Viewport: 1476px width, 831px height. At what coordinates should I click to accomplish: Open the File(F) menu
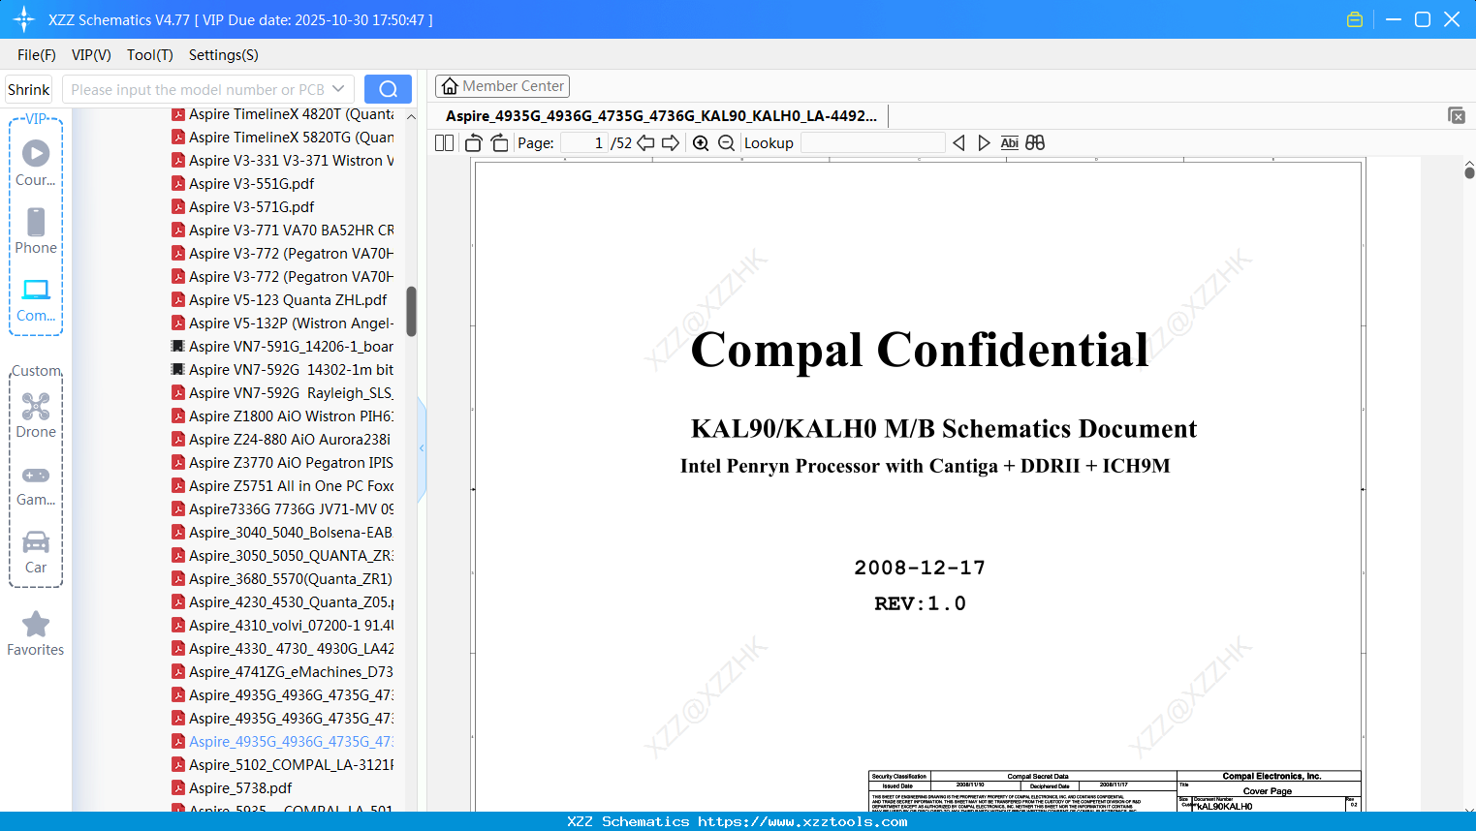click(x=37, y=55)
